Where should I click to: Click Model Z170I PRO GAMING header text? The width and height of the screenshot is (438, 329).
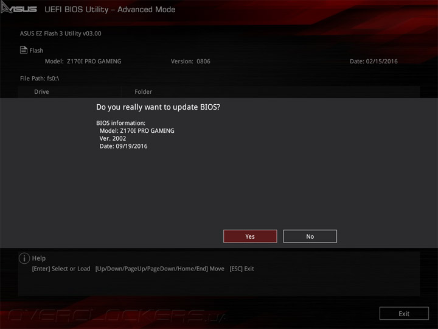tap(83, 62)
